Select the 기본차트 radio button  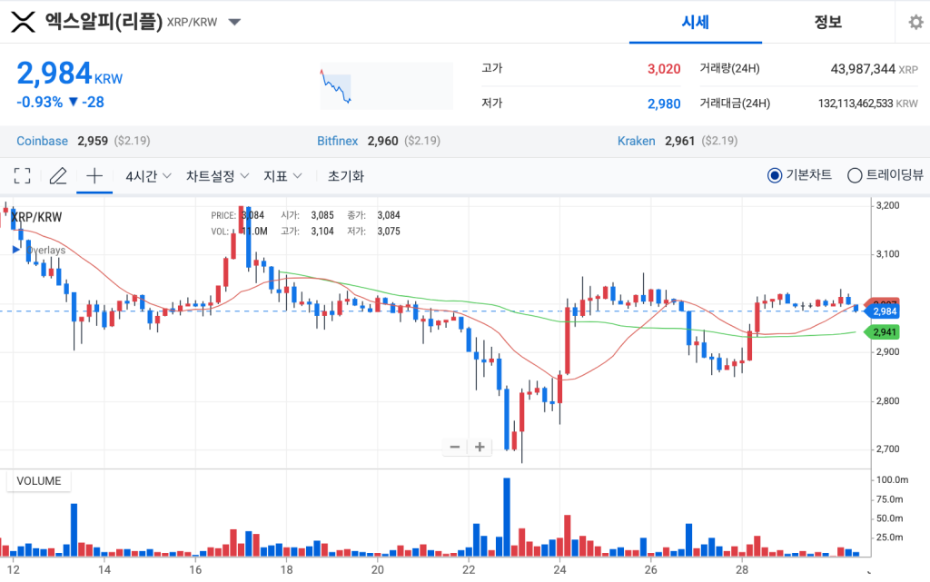[x=774, y=175]
